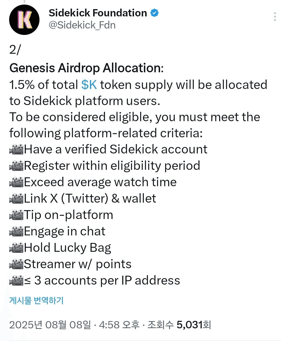The height and width of the screenshot is (341, 290).
Task: Click camera emoji beside verified Sidekick account
Action: [17, 149]
